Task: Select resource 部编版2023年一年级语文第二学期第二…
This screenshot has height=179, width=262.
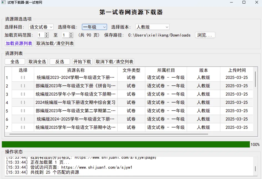Action: point(76,111)
